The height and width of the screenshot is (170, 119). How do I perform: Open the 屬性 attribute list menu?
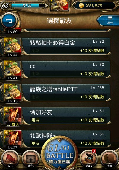109,20
